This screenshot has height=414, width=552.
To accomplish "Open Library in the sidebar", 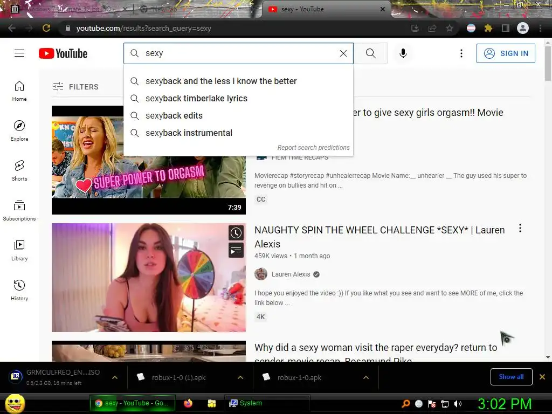I will [x=19, y=250].
